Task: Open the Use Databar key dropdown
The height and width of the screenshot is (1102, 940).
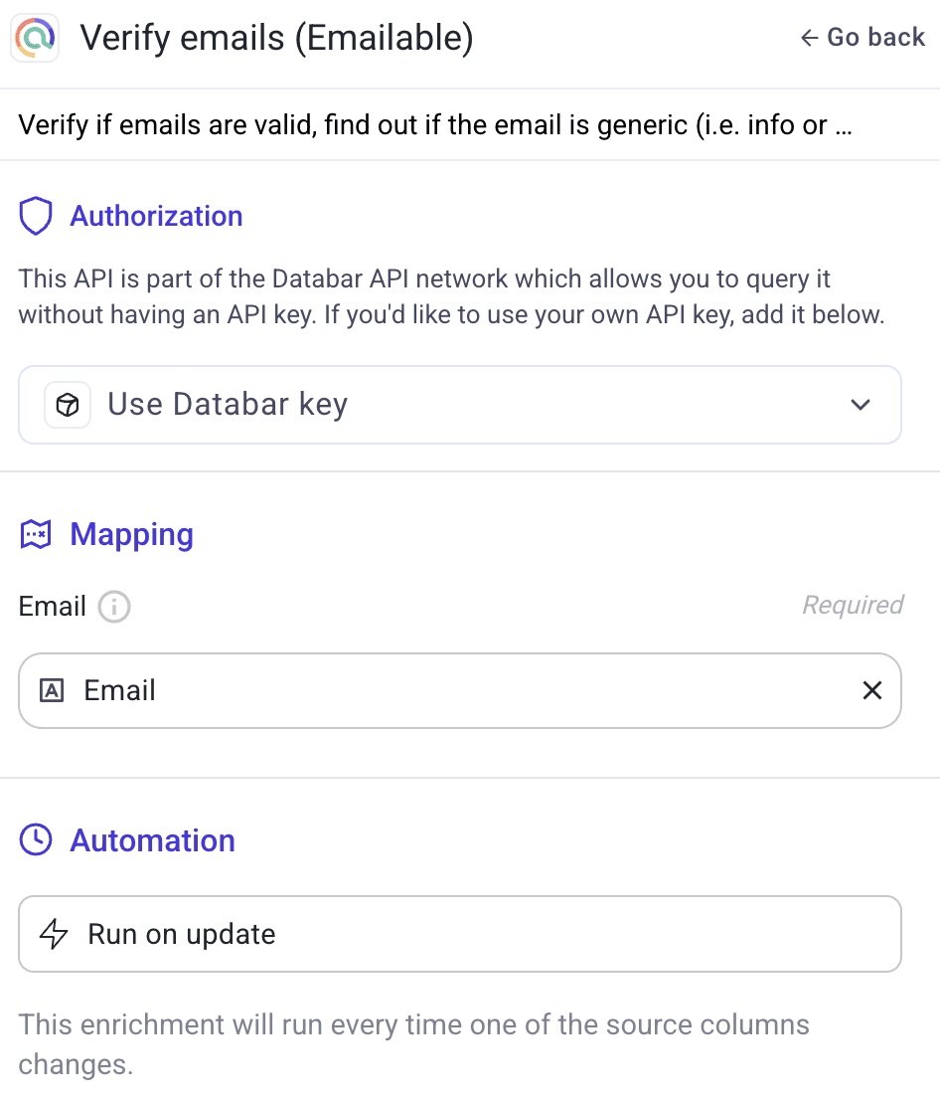Action: point(460,404)
